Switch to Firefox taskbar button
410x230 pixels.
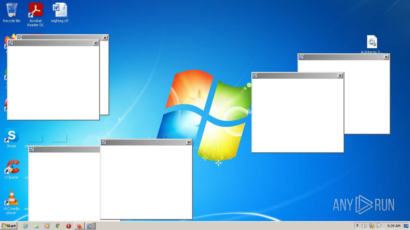(x=79, y=226)
